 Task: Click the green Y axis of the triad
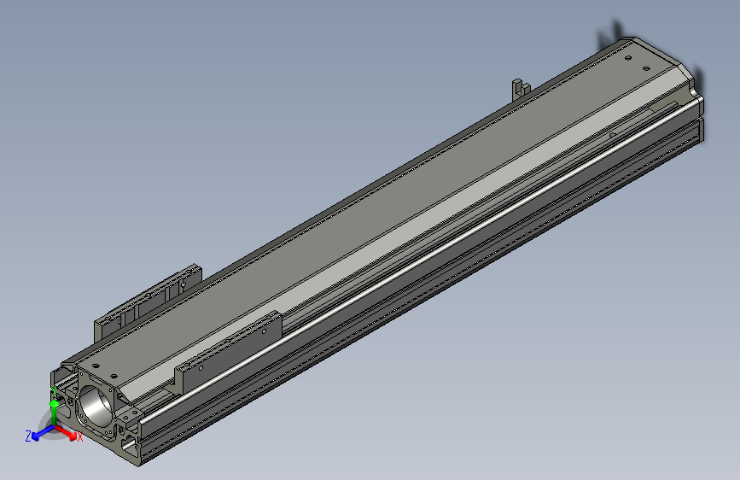tap(55, 412)
